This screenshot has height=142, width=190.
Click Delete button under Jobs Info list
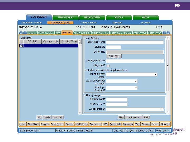pyautogui.click(x=47, y=117)
